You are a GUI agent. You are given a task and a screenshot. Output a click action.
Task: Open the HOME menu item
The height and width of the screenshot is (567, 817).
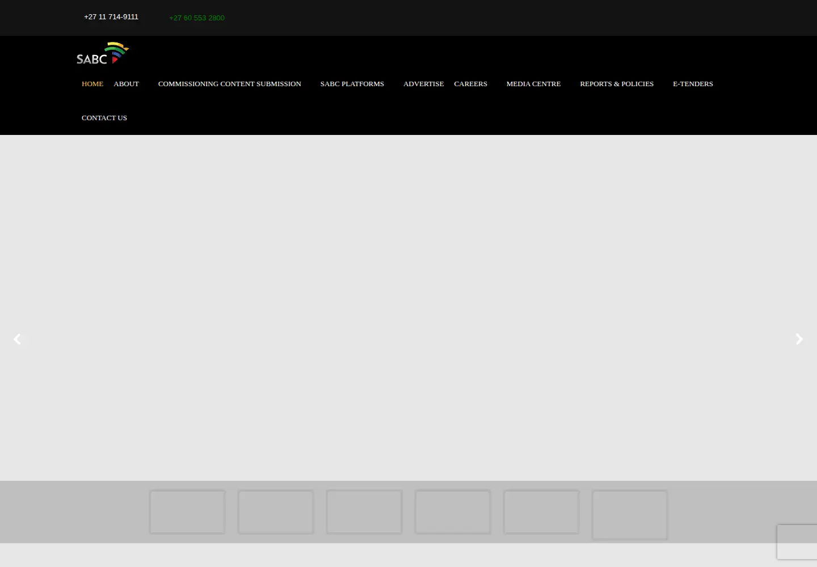pos(92,84)
